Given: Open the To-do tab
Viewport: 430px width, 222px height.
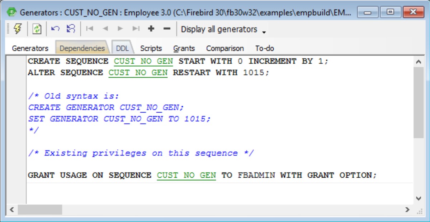Looking at the screenshot, I should tap(265, 48).
